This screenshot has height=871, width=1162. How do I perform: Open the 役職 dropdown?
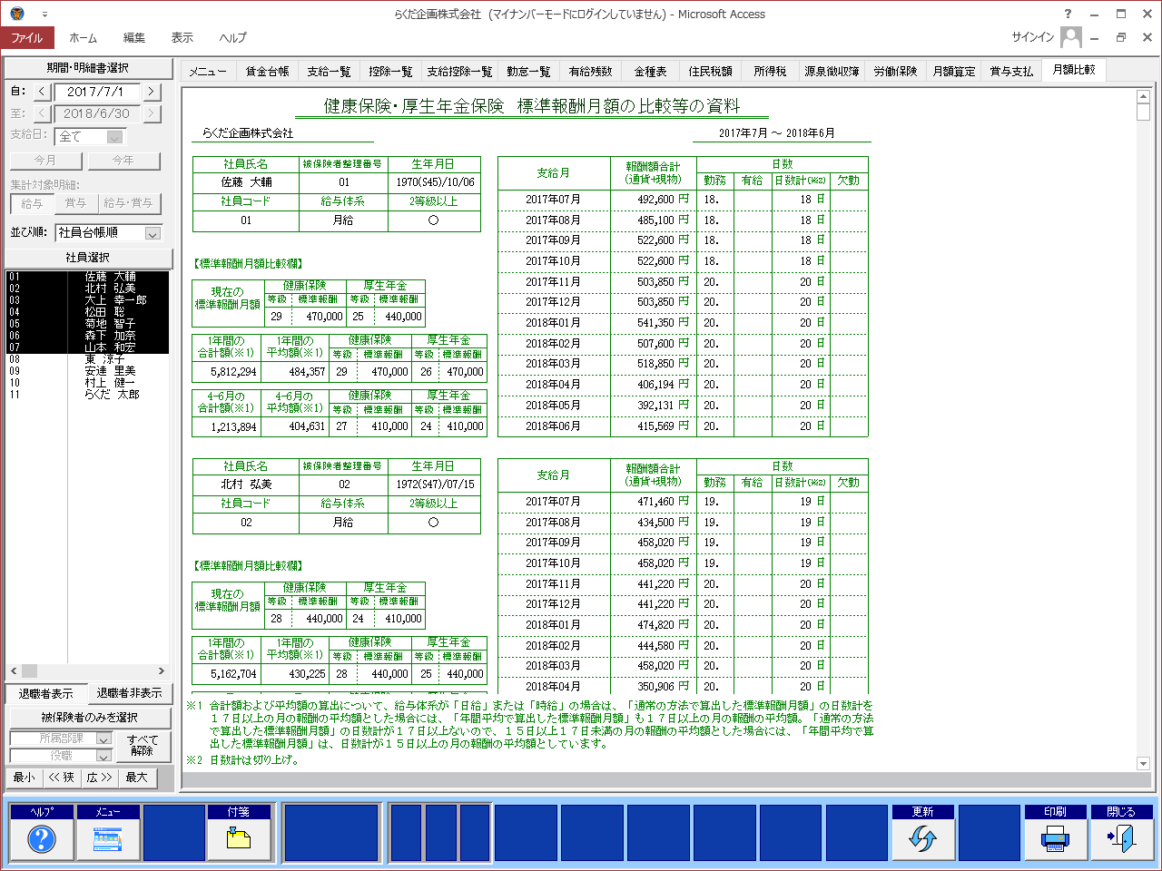[x=103, y=755]
